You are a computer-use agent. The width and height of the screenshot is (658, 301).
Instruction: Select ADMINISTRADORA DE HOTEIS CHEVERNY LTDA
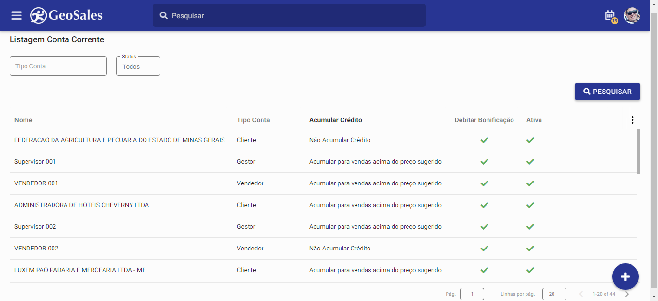point(82,205)
